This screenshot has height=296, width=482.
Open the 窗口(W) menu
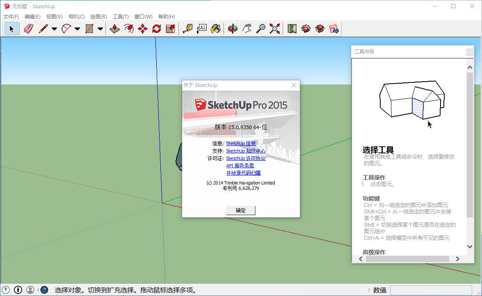[143, 17]
